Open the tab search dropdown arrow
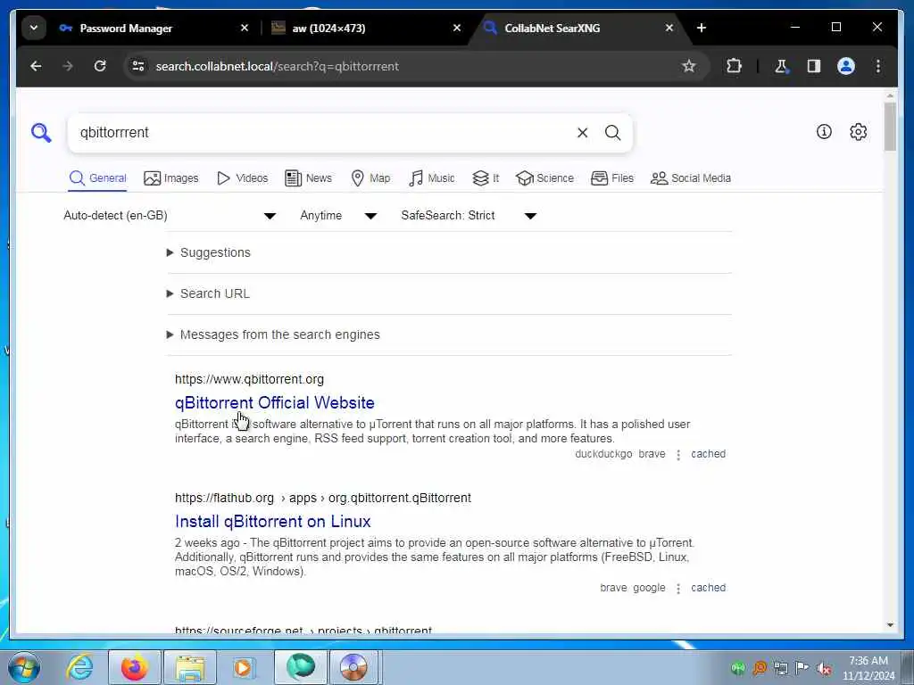 click(x=34, y=28)
